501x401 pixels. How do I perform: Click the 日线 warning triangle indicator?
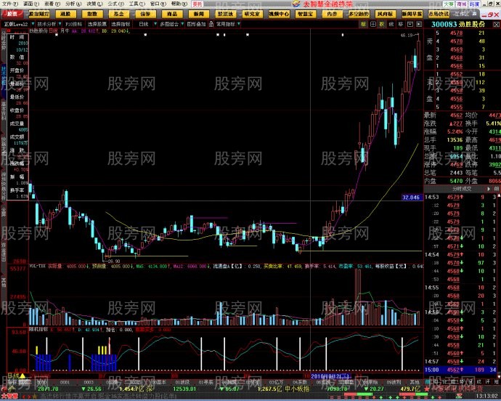(23, 376)
